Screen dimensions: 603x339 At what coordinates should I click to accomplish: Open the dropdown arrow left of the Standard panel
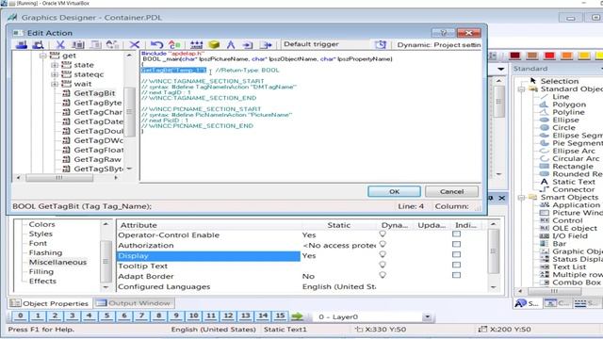[500, 69]
